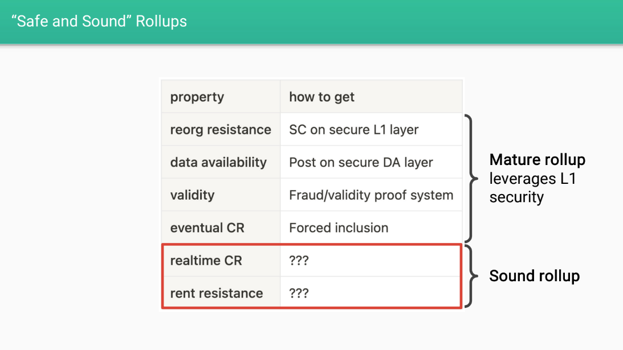Click the "???" cell beside realtime CR

(x=299, y=260)
